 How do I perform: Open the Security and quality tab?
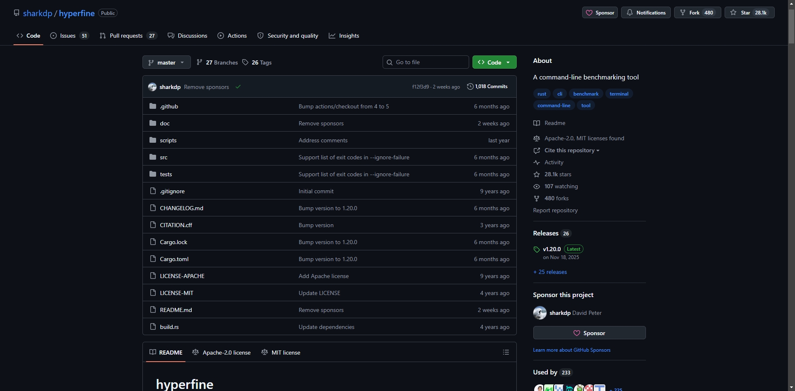288,36
